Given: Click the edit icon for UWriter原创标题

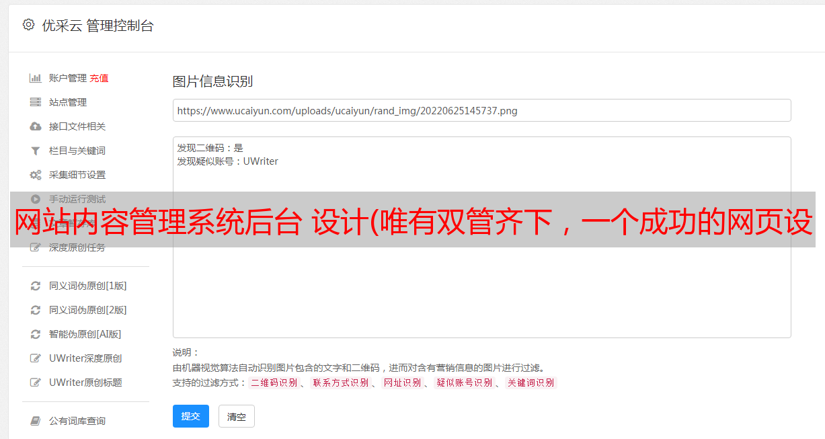Looking at the screenshot, I should click(36, 383).
